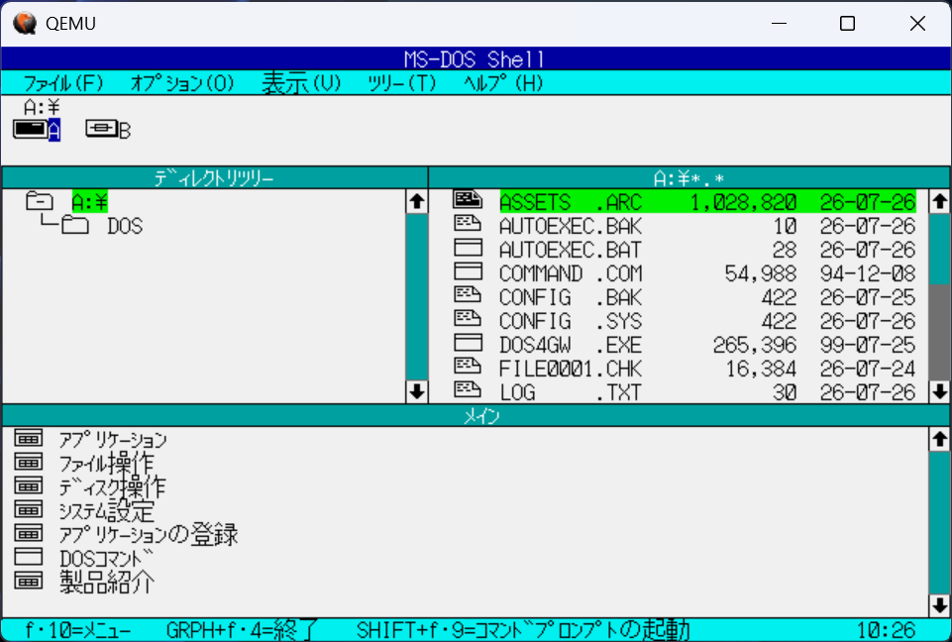Click メイン pane scroll down arrow

click(939, 605)
